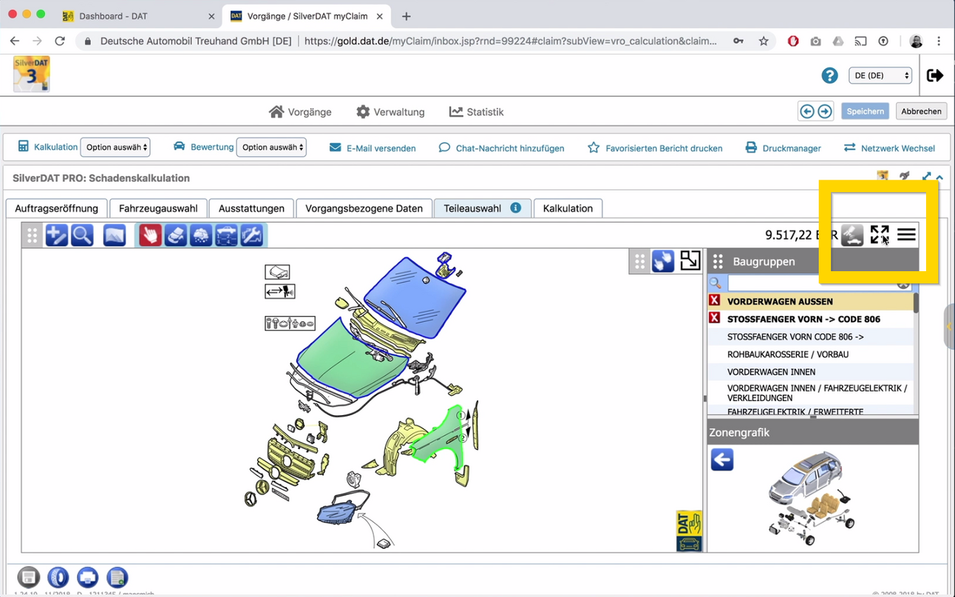
Task: Click the magnifier zoom tool
Action: (x=82, y=235)
